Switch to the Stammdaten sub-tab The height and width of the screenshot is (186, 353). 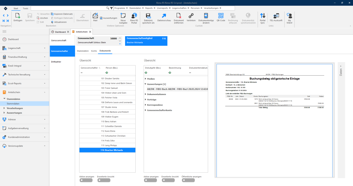pos(83,51)
